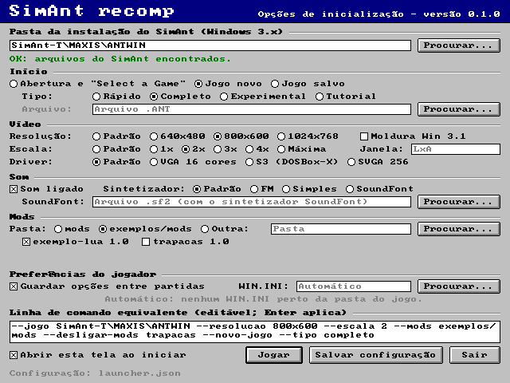Click Procurar for mods Pasta field
The image size is (510, 383).
[x=459, y=229]
